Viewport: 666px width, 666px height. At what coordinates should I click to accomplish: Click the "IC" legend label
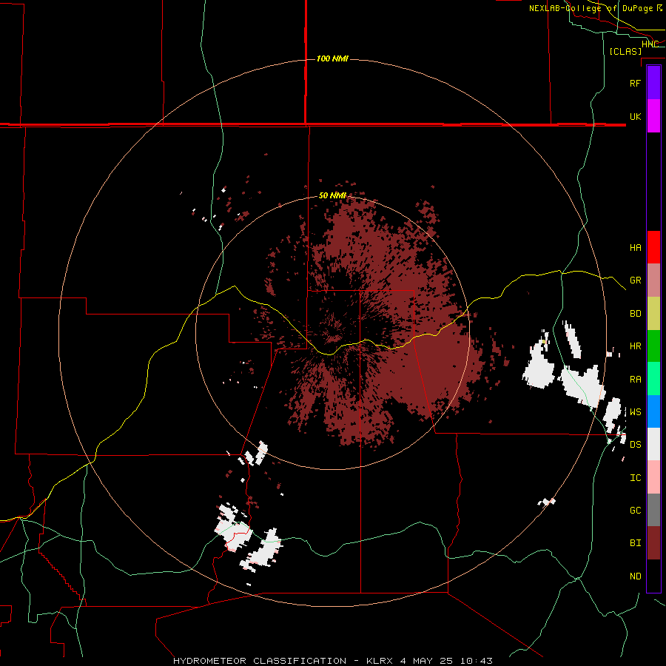635,478
